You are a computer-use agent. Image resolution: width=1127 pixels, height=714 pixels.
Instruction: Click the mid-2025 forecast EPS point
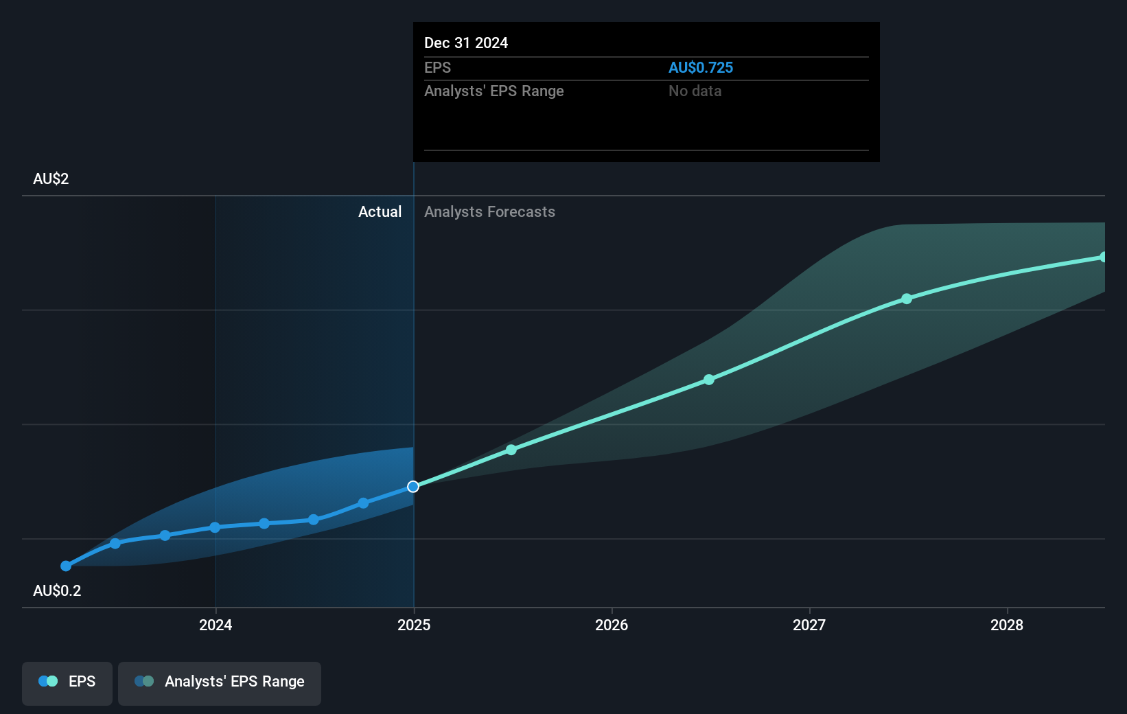pos(511,450)
